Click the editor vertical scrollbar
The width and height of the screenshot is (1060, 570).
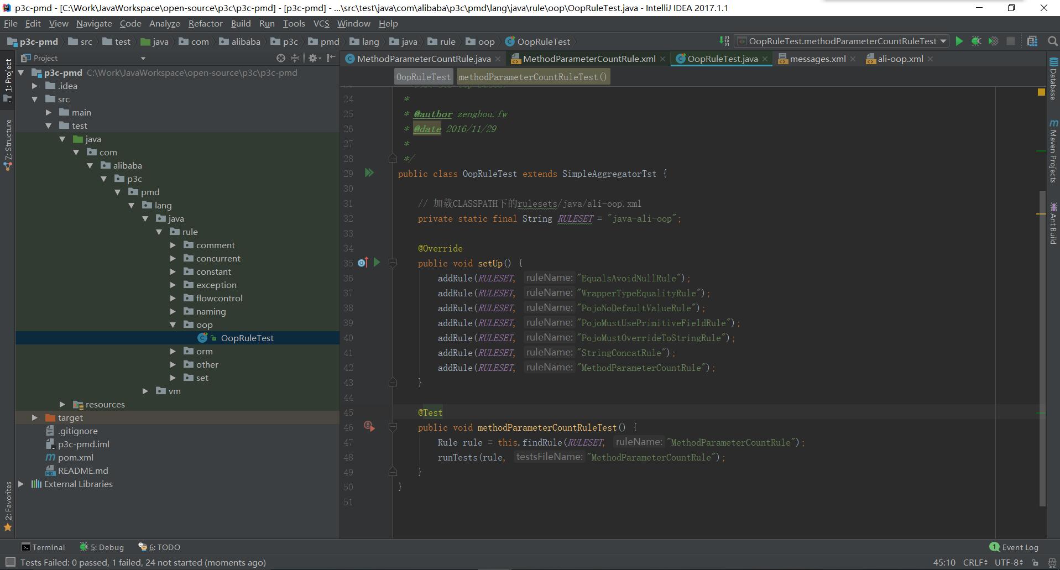pos(1043,348)
